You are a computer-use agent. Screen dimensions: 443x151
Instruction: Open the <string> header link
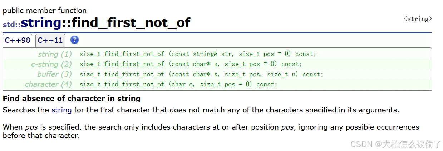coord(418,19)
